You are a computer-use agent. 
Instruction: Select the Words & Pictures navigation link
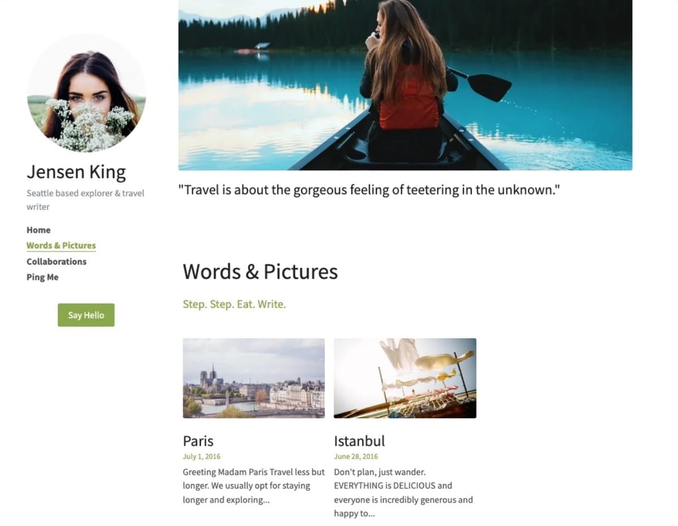pos(61,245)
